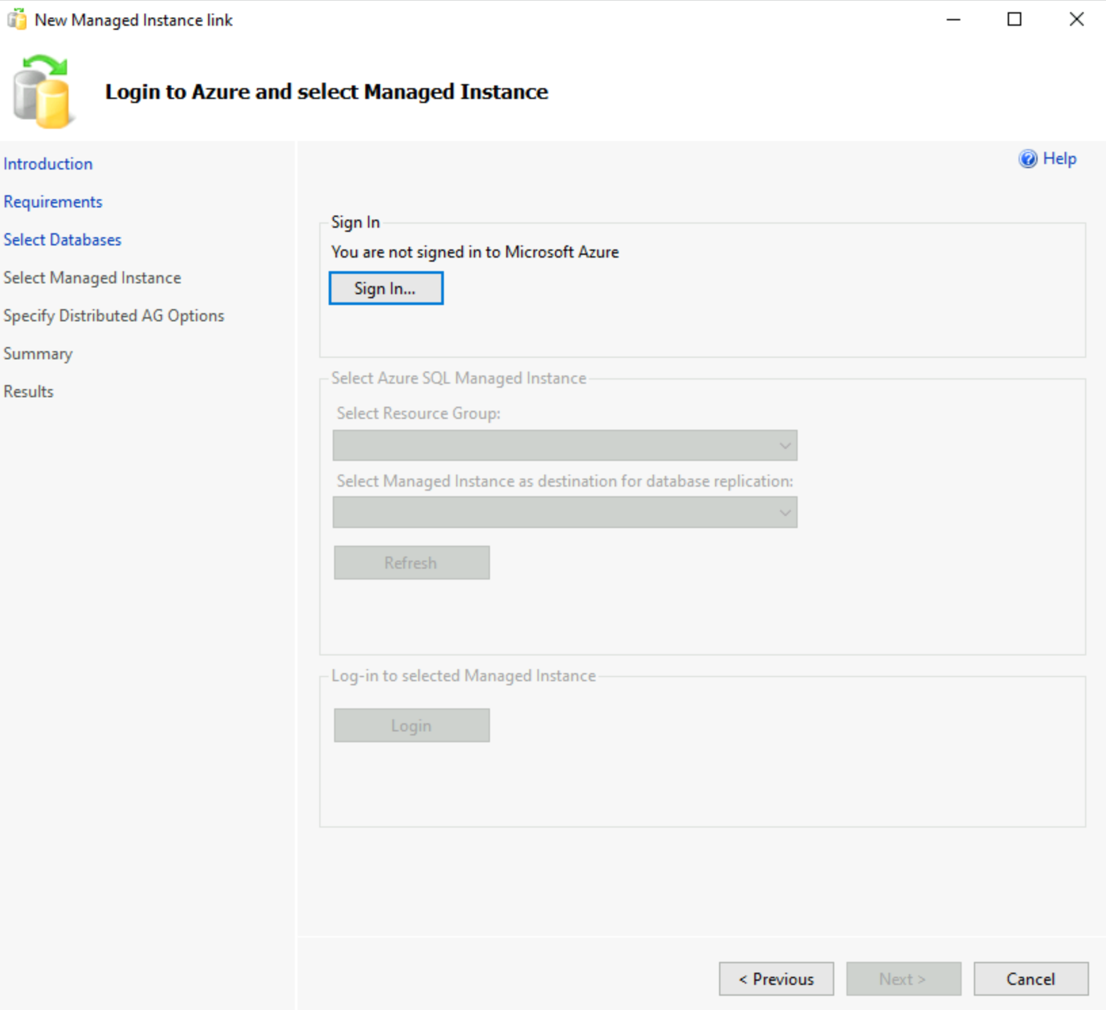Open the Select Databases step
The height and width of the screenshot is (1010, 1106).
coord(62,239)
